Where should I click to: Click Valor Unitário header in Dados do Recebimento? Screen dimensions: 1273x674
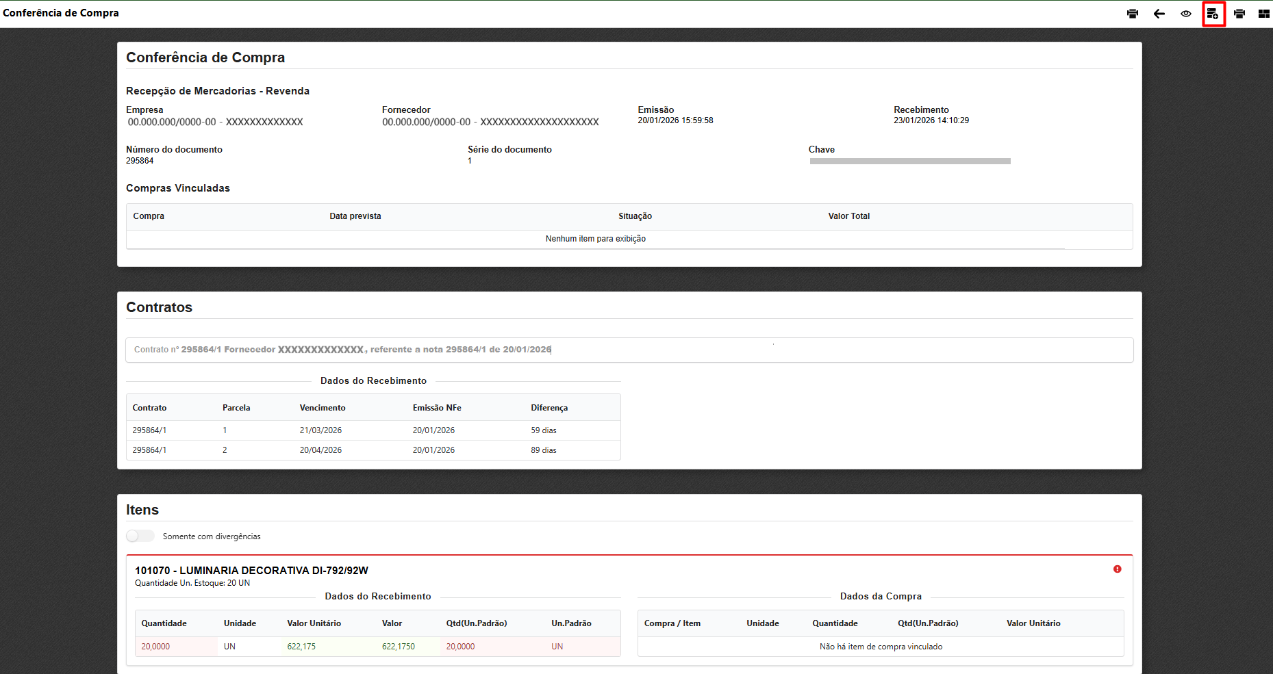tap(314, 623)
